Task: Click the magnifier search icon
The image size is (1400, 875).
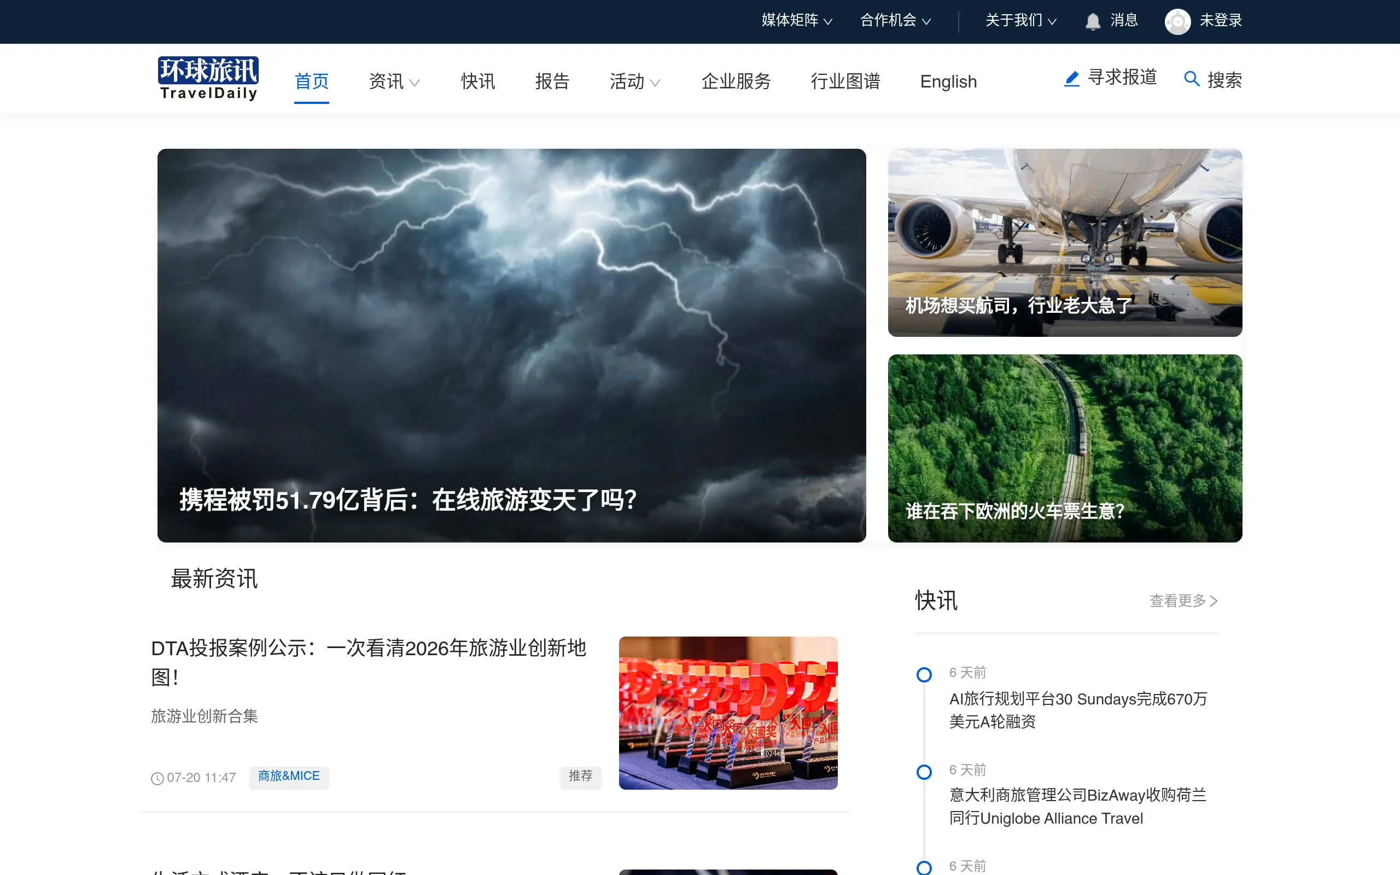Action: click(1191, 79)
